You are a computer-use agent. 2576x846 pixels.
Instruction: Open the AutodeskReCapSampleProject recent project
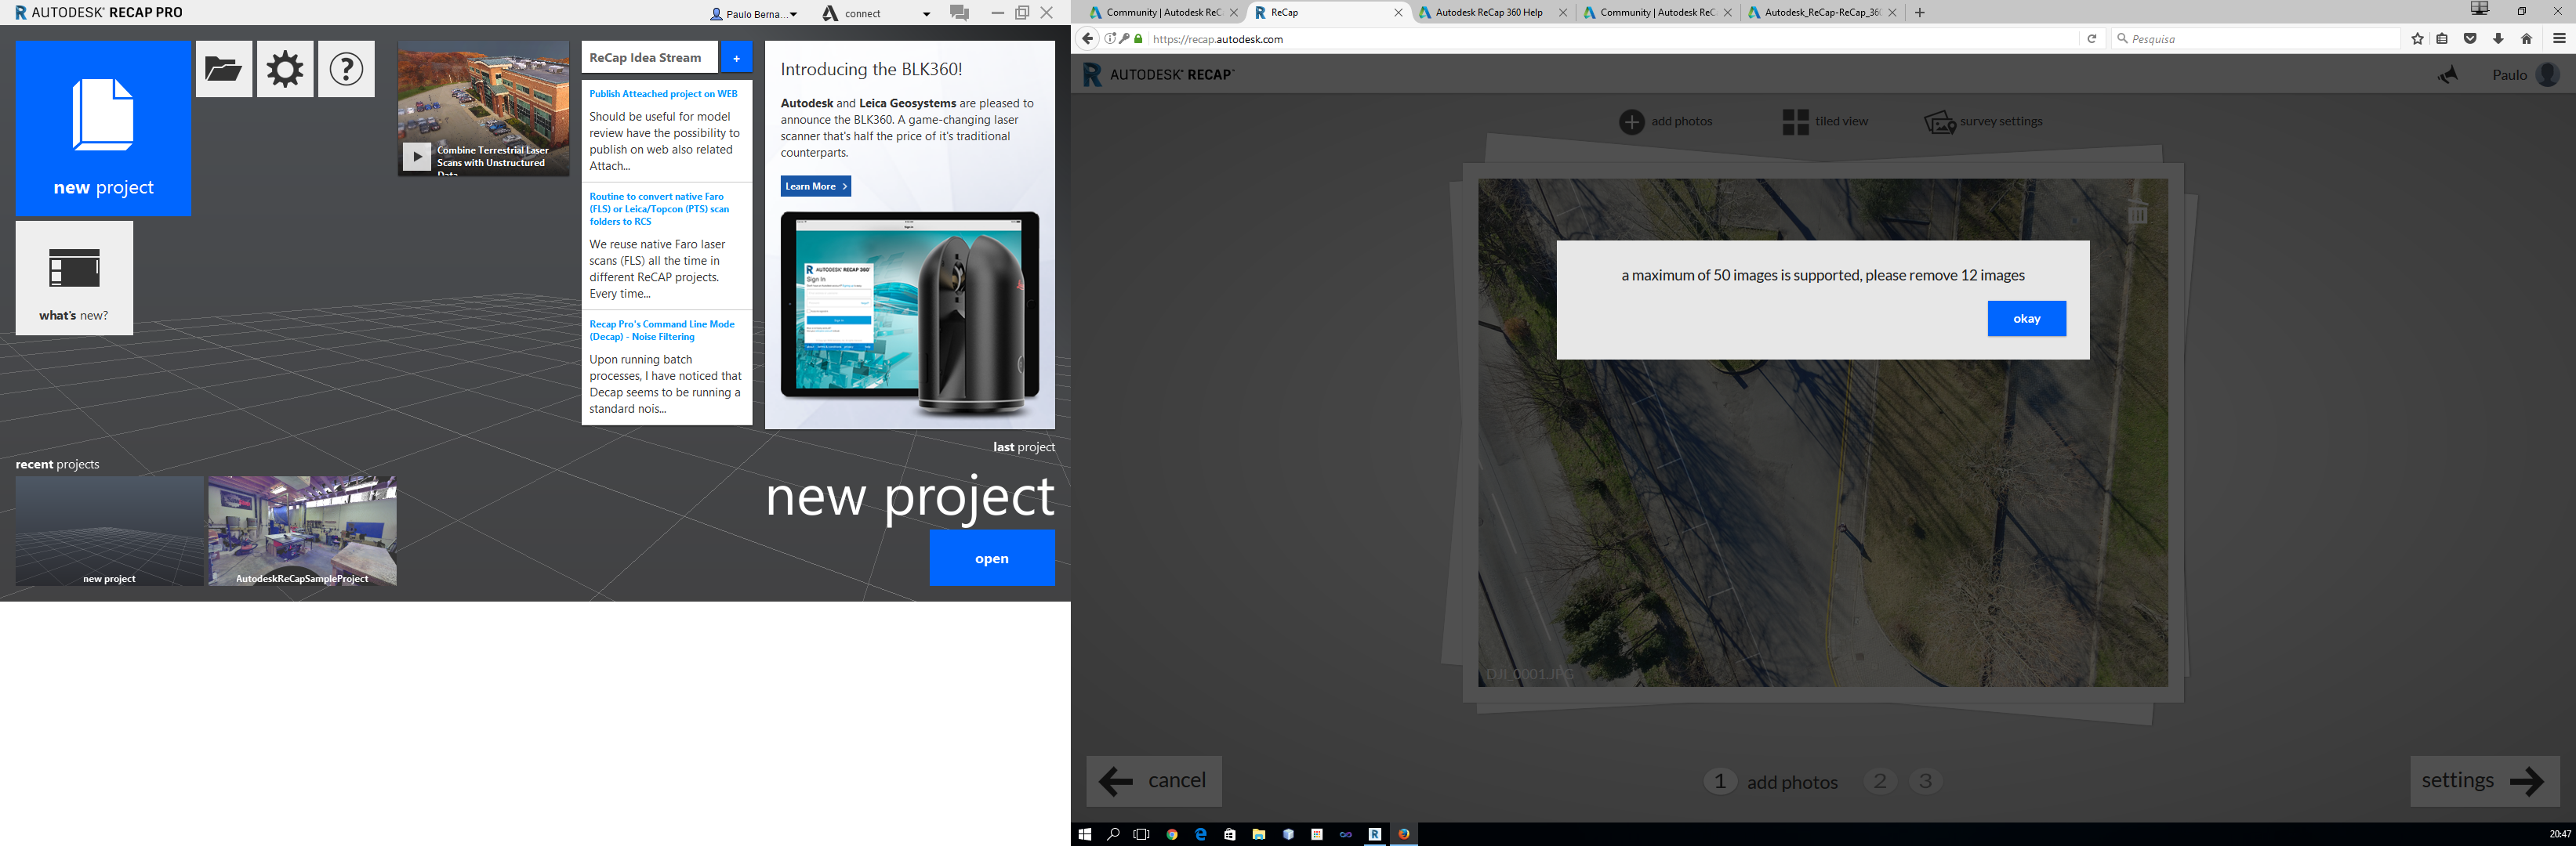point(302,530)
